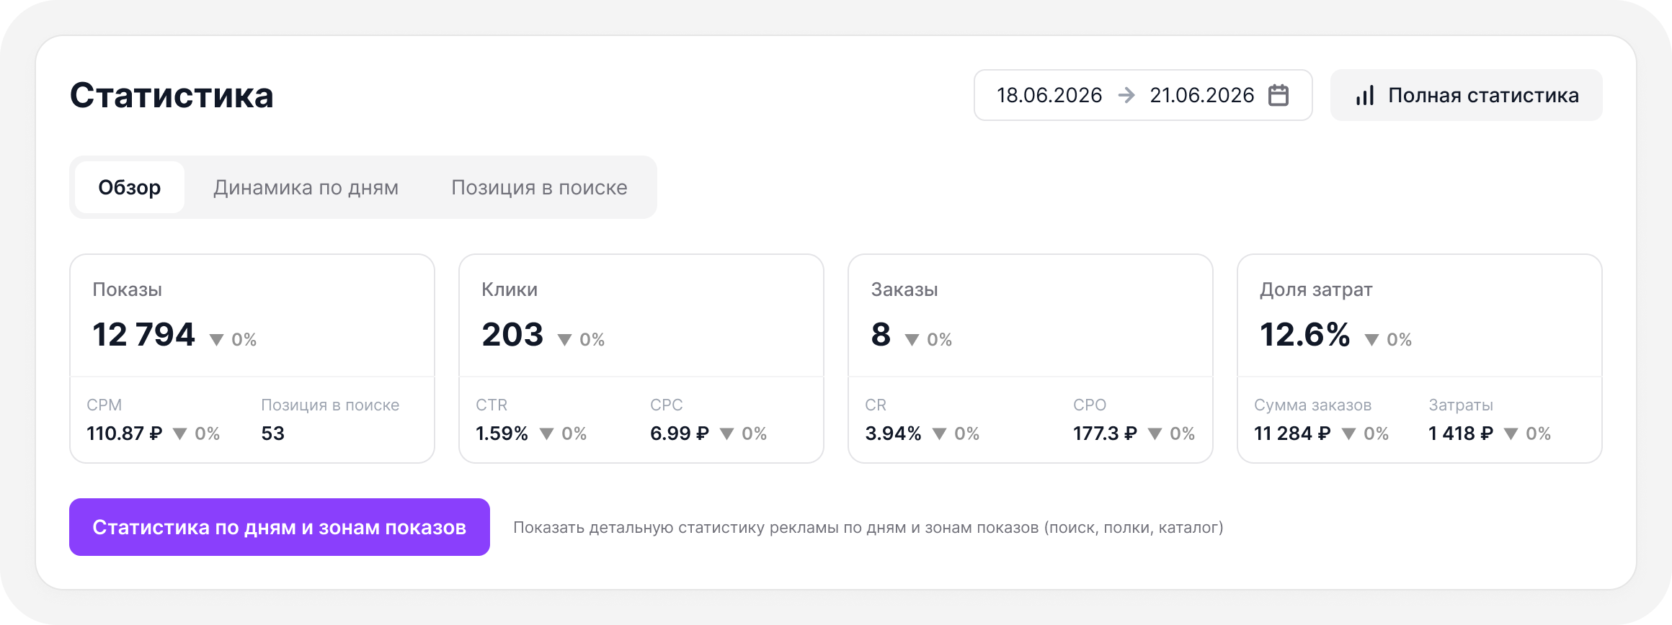Click the CR value 3.94%
Screen dimensions: 1672x625
[893, 433]
